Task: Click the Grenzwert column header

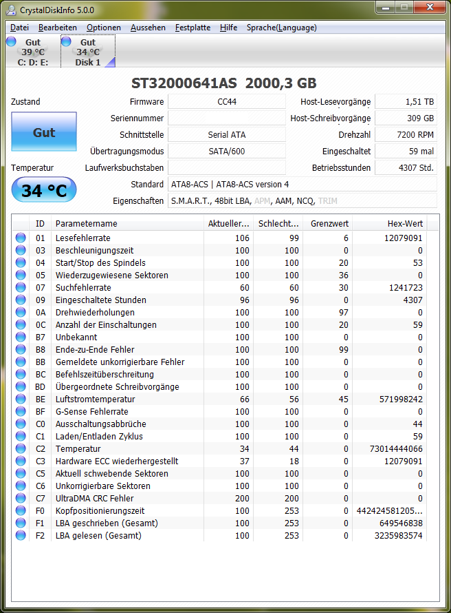Action: click(327, 223)
